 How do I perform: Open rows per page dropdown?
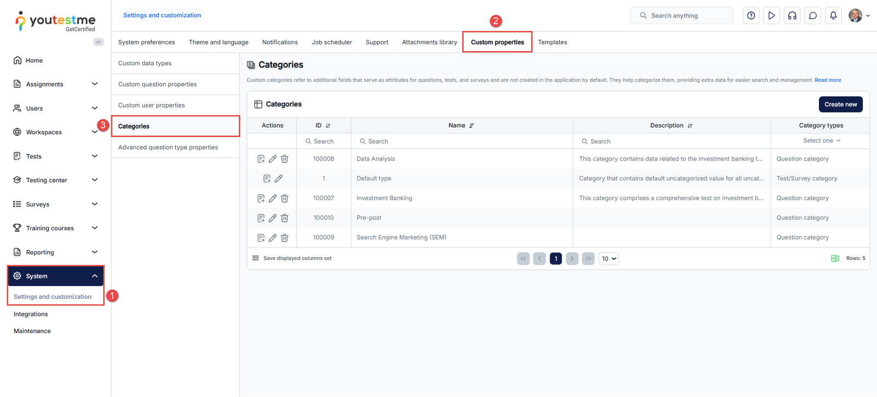click(x=608, y=259)
